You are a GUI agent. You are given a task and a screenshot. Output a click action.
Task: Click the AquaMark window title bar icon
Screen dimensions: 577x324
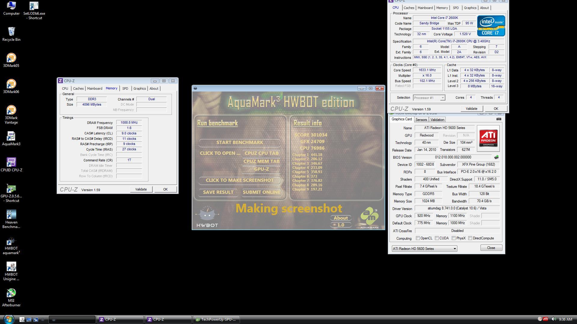[195, 88]
